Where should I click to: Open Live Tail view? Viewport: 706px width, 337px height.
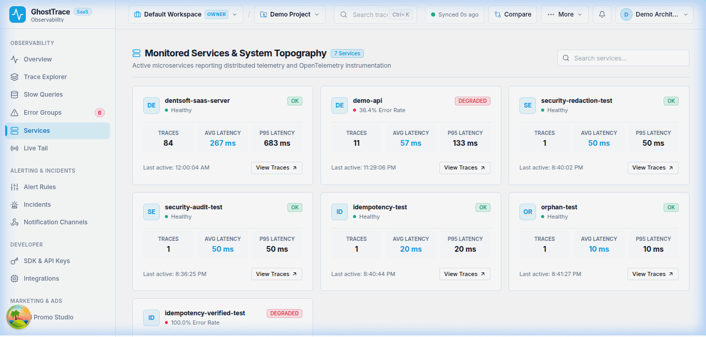[57, 148]
